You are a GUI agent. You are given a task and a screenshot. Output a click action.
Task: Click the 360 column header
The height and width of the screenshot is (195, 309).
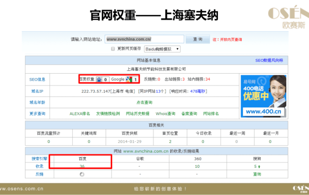(x=198, y=159)
